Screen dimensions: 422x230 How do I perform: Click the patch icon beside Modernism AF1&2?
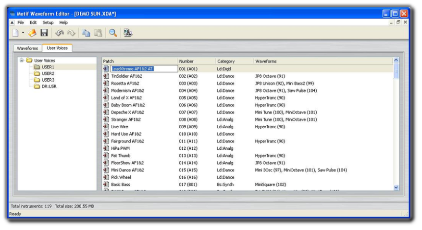[106, 91]
